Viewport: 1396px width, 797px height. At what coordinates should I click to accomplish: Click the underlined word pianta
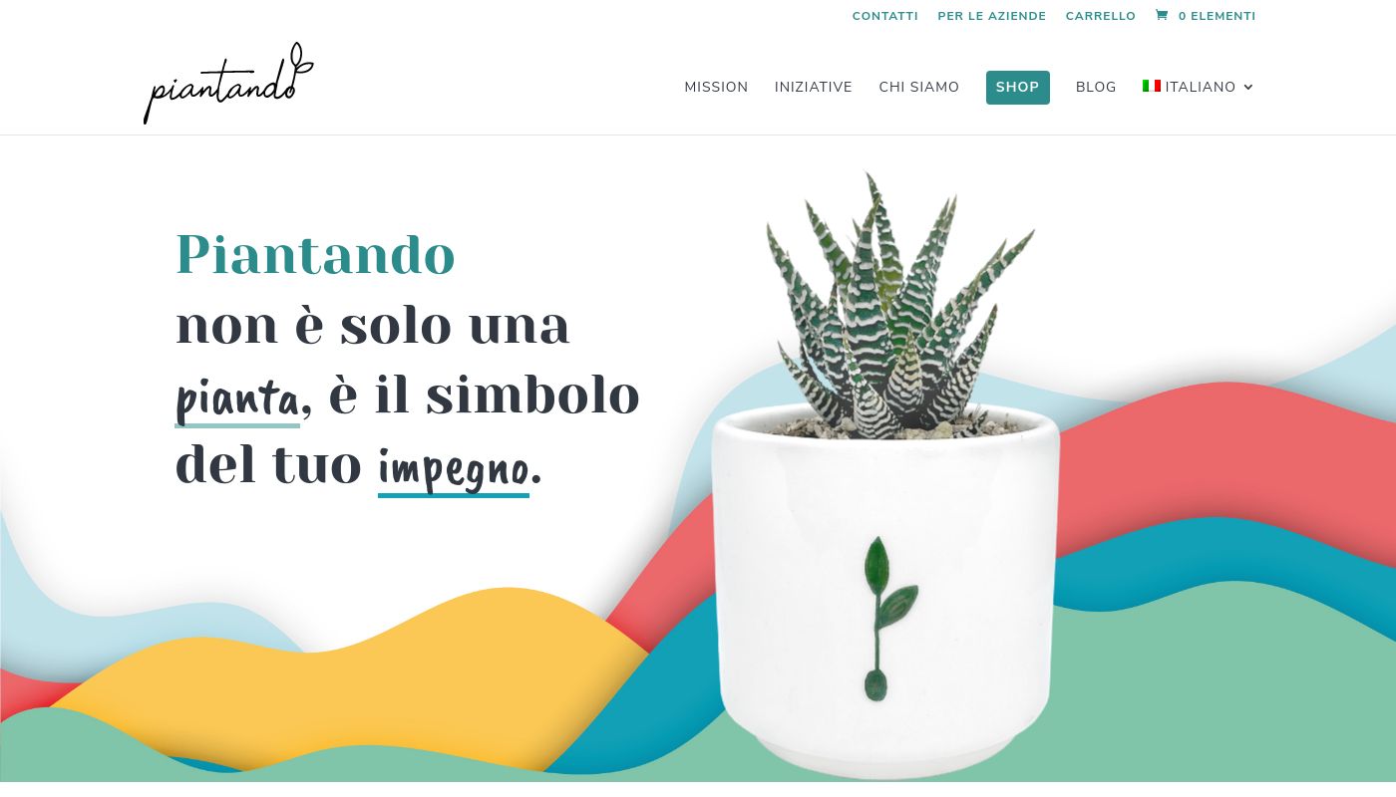pos(237,398)
